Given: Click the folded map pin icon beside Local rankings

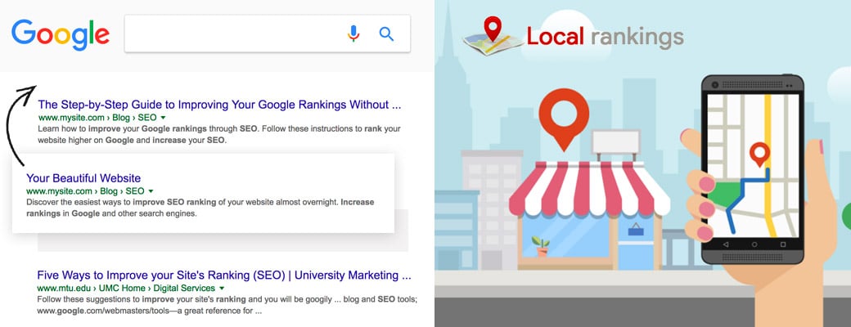Looking at the screenshot, I should point(493,36).
